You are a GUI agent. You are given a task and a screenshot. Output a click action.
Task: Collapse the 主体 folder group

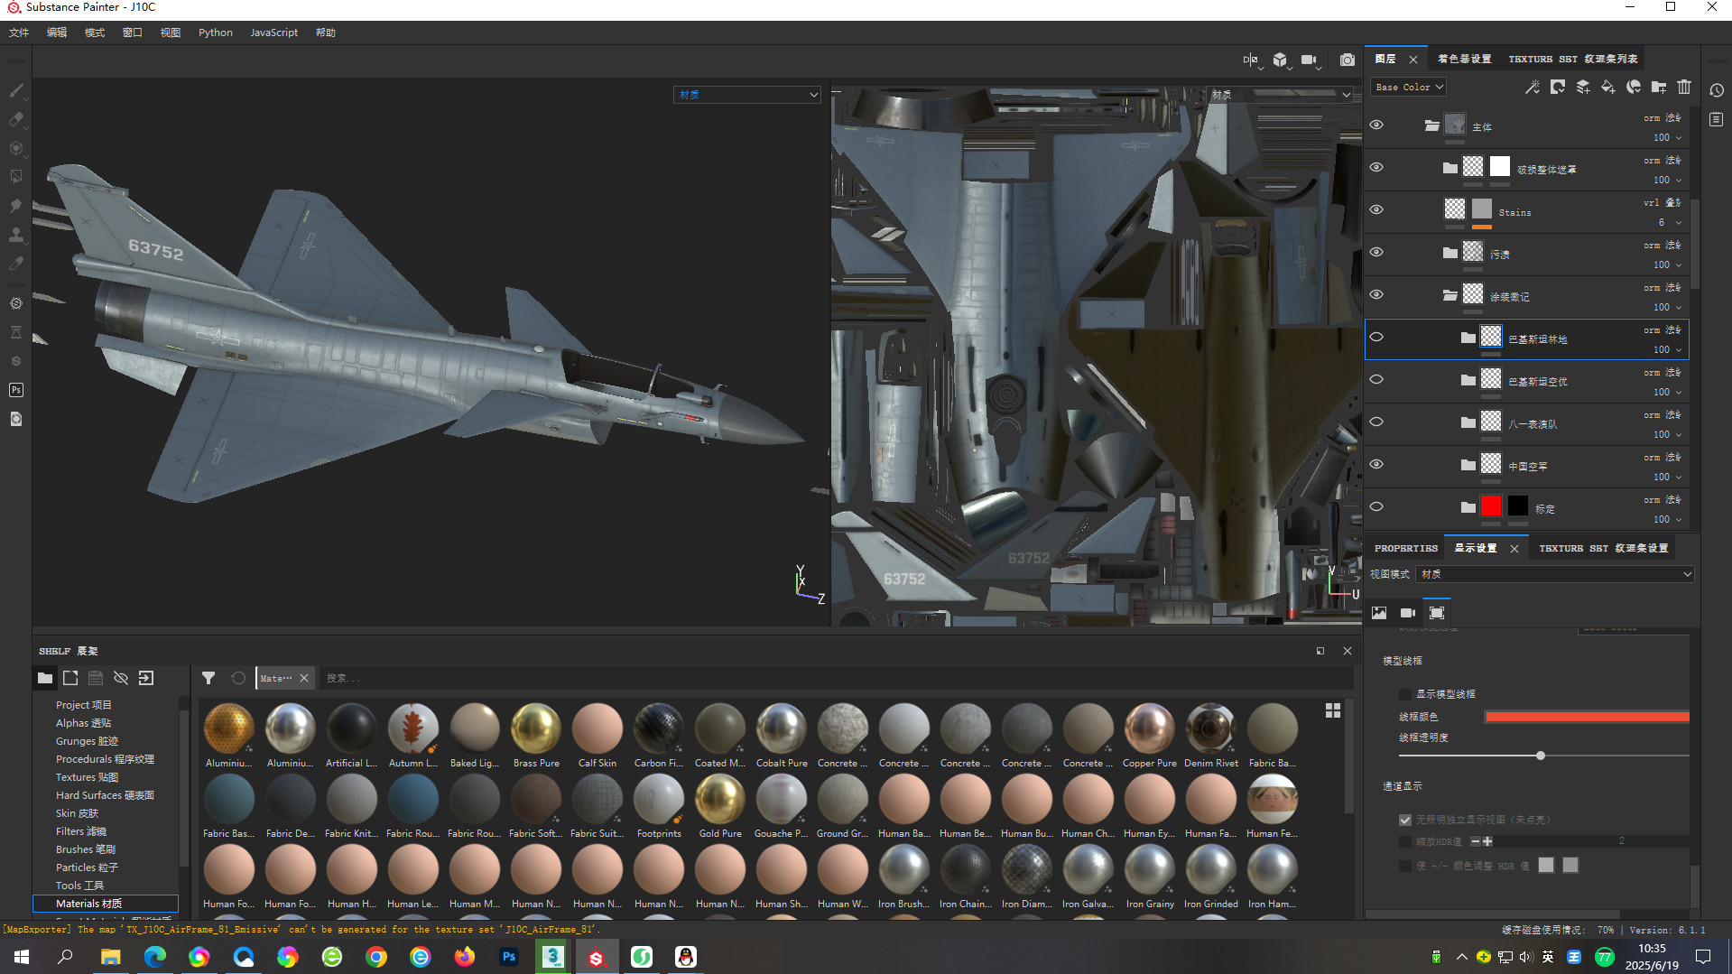click(1431, 125)
